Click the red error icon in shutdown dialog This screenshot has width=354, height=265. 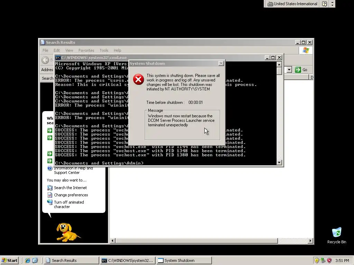coord(138,79)
